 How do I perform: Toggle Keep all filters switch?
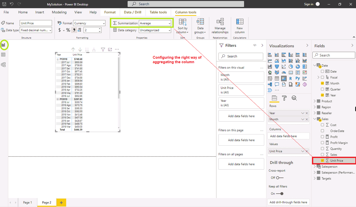click(x=280, y=193)
